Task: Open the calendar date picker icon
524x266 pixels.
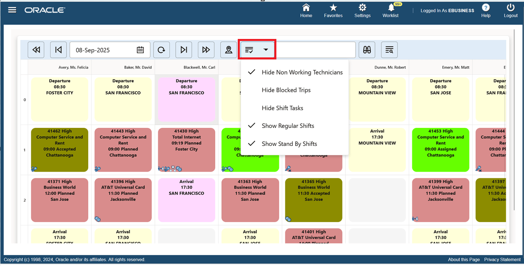Action: [x=140, y=50]
